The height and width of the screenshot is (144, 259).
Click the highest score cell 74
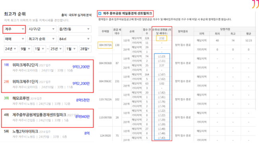pos(233,41)
